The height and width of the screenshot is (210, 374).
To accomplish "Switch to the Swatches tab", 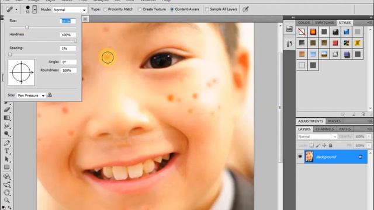I will (x=324, y=23).
